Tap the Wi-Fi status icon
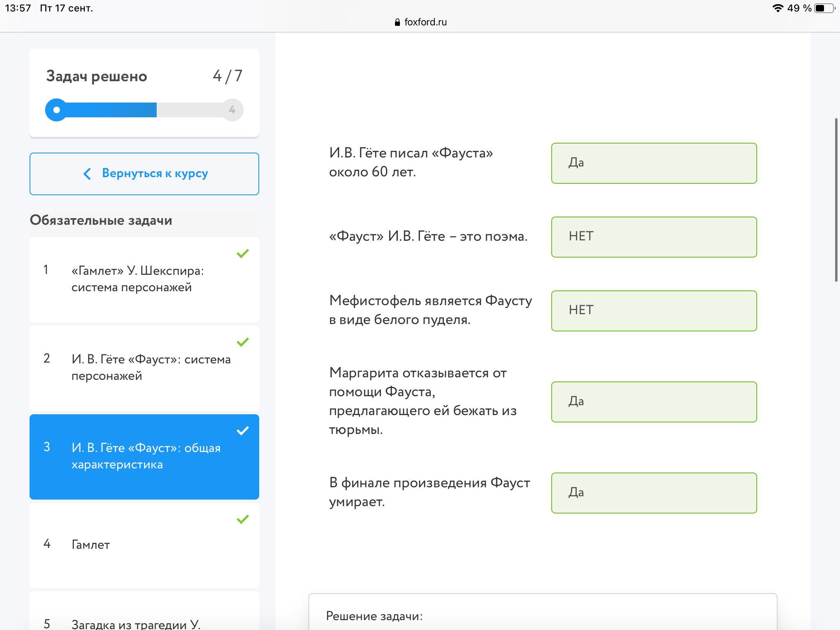Screen dimensions: 840x630 point(777,8)
